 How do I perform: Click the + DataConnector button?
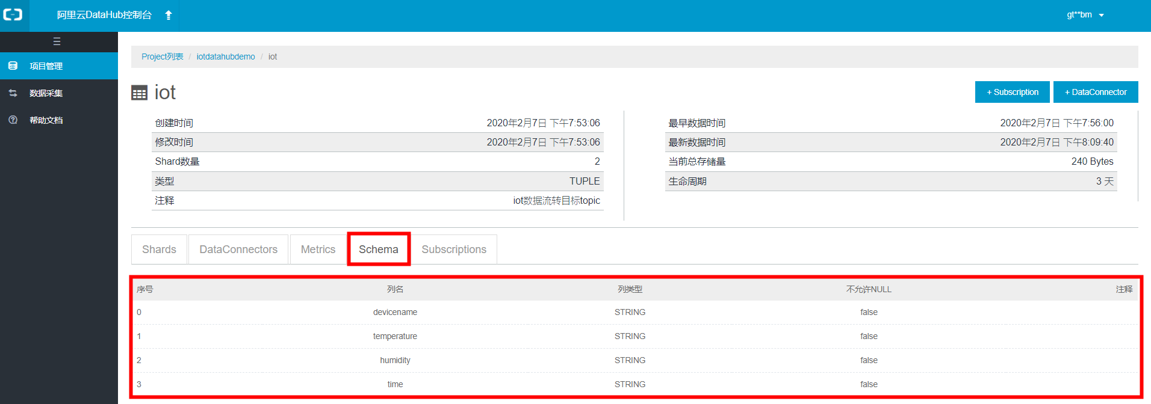click(1096, 92)
